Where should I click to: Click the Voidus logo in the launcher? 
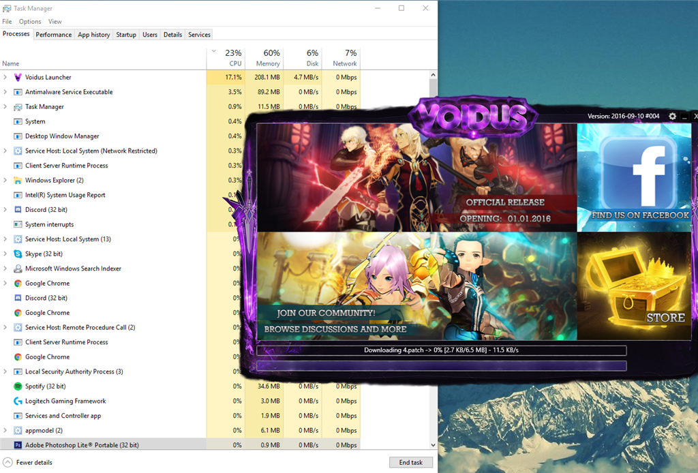(x=473, y=116)
